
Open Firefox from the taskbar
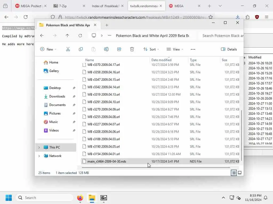80,198
